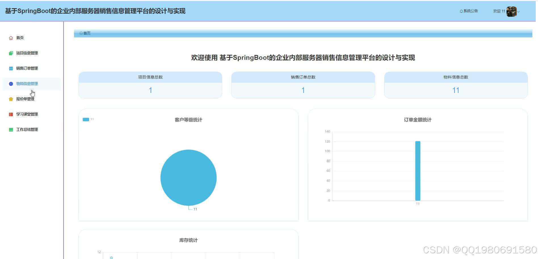
Task: Toggle the 11 legend on the pie chart
Action: pos(88,119)
